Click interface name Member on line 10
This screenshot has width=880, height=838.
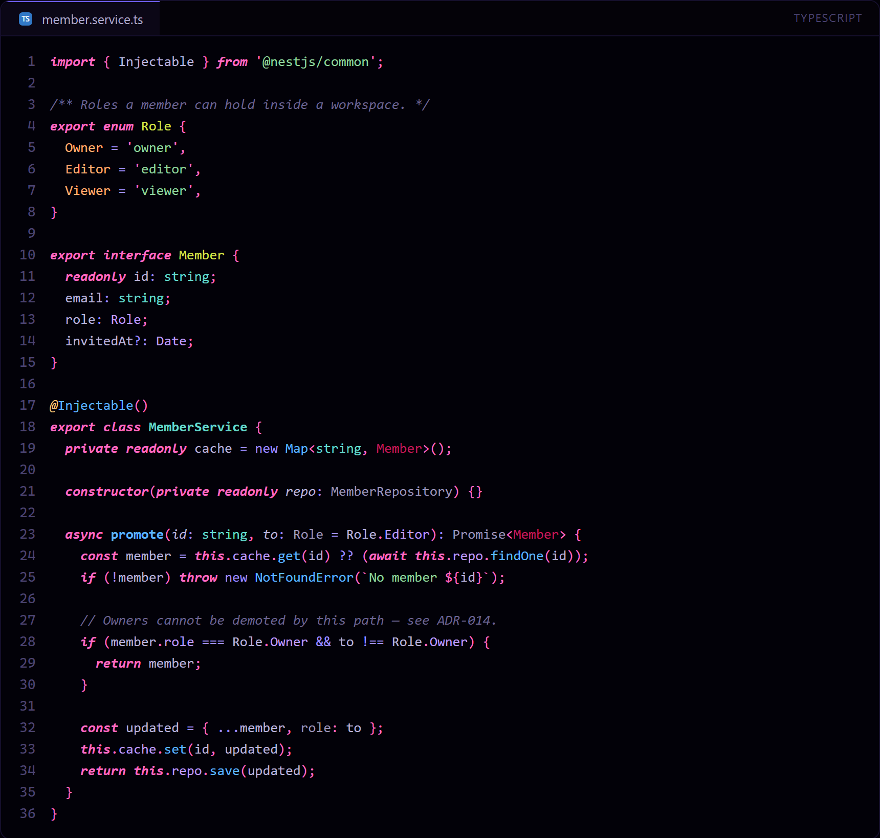tap(202, 255)
